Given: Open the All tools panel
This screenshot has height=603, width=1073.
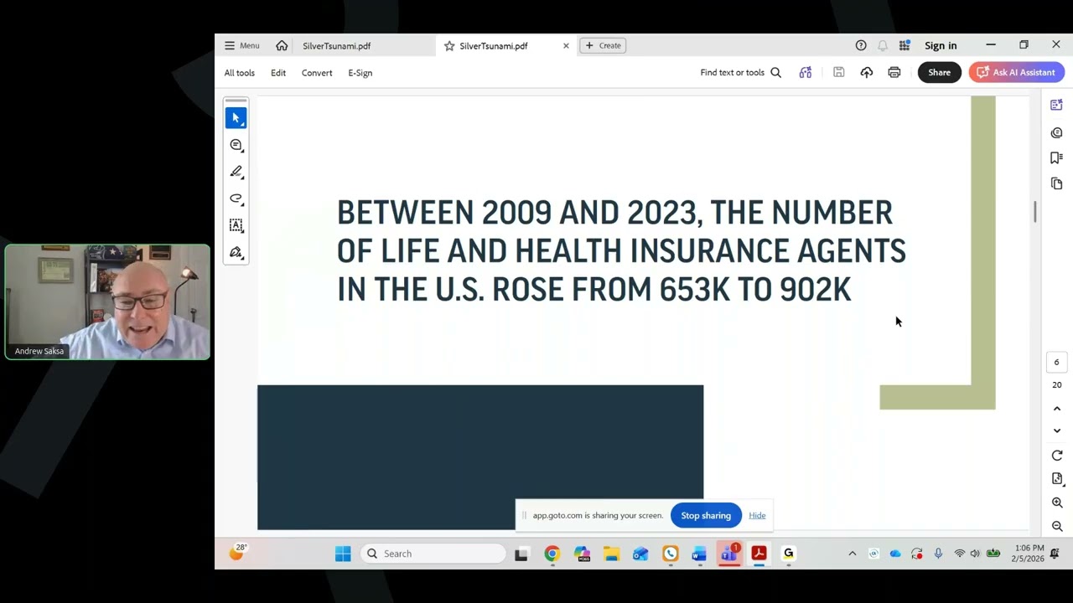Looking at the screenshot, I should (x=239, y=73).
